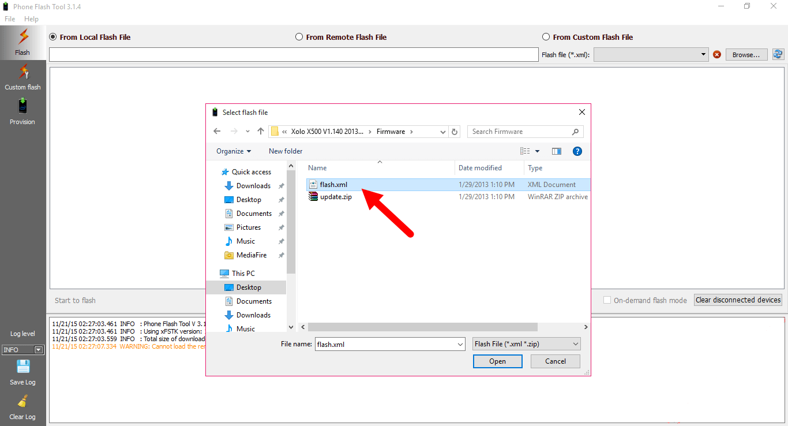Open the Flash File type filter dropdown

pos(526,344)
